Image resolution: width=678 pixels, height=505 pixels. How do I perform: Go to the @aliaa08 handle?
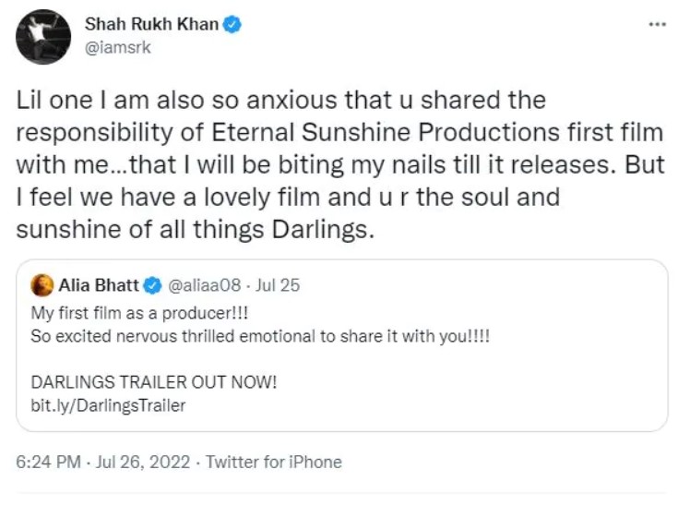click(196, 284)
